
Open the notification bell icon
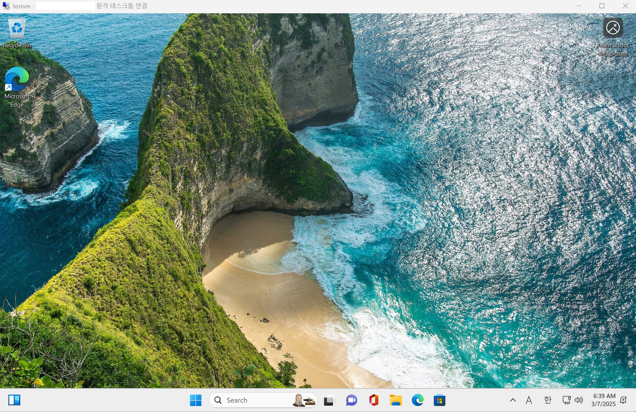pos(624,400)
